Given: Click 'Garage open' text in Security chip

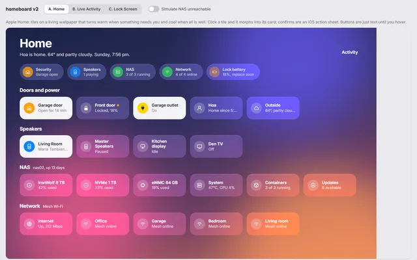Looking at the screenshot, I should (47, 75).
